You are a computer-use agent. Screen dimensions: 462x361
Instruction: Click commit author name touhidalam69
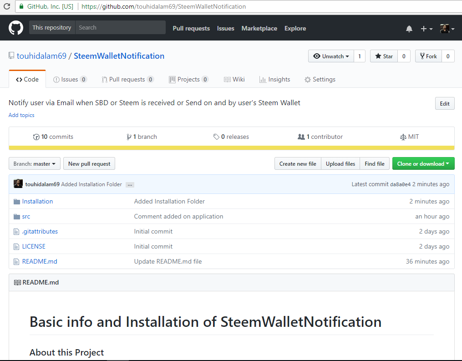(42, 184)
